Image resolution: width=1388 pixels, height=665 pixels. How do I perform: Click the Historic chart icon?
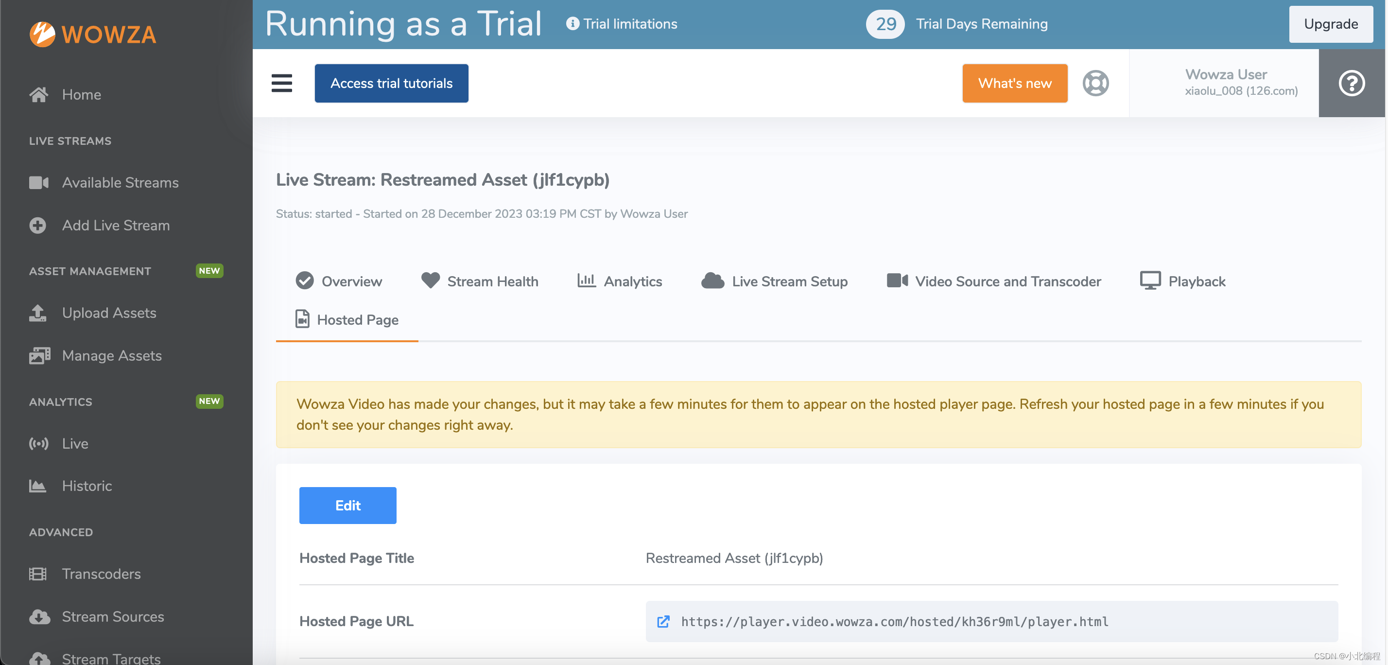tap(38, 486)
